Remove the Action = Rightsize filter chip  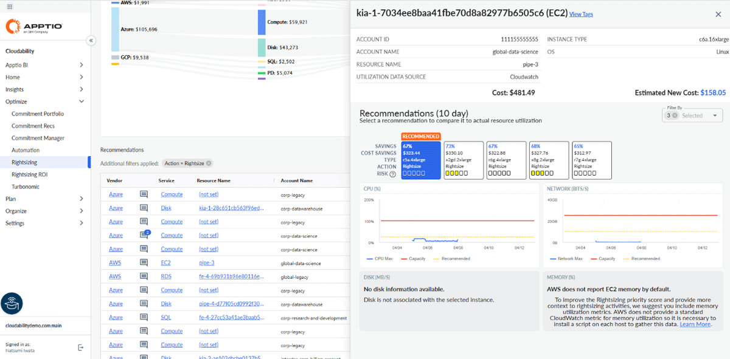(x=209, y=163)
